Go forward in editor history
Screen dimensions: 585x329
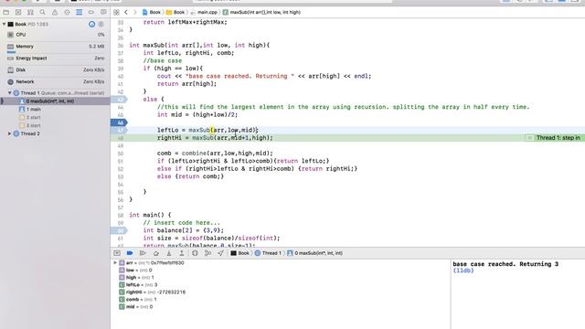[134, 12]
